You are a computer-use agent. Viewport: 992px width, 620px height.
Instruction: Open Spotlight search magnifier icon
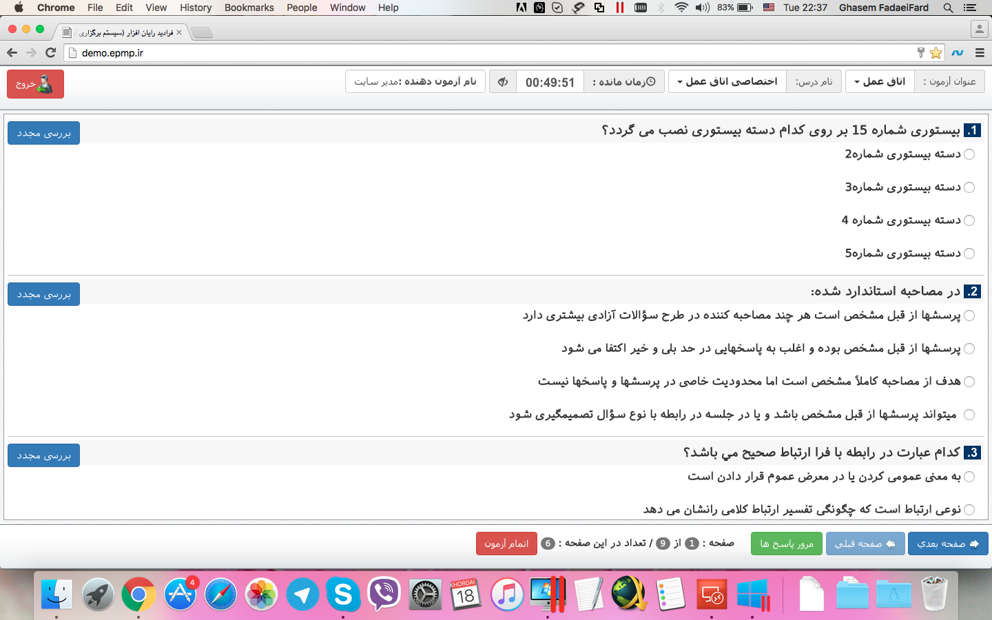[x=948, y=8]
